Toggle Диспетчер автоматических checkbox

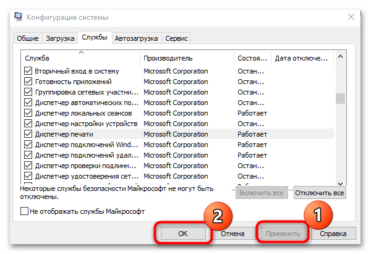coord(28,103)
